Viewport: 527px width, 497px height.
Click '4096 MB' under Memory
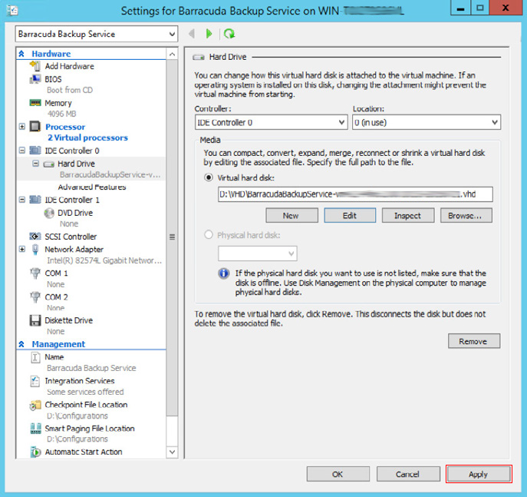(62, 114)
